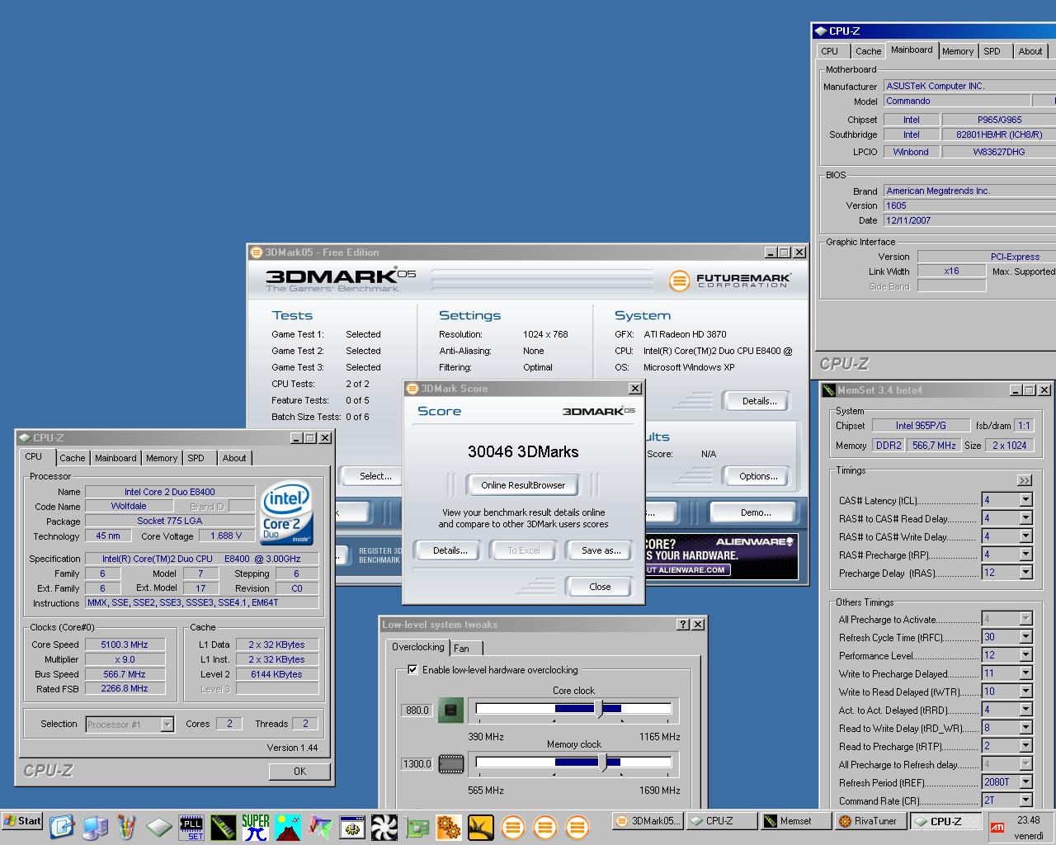This screenshot has width=1056, height=845.
Task: Click Demo... button in 3DMark05
Action: pyautogui.click(x=756, y=512)
